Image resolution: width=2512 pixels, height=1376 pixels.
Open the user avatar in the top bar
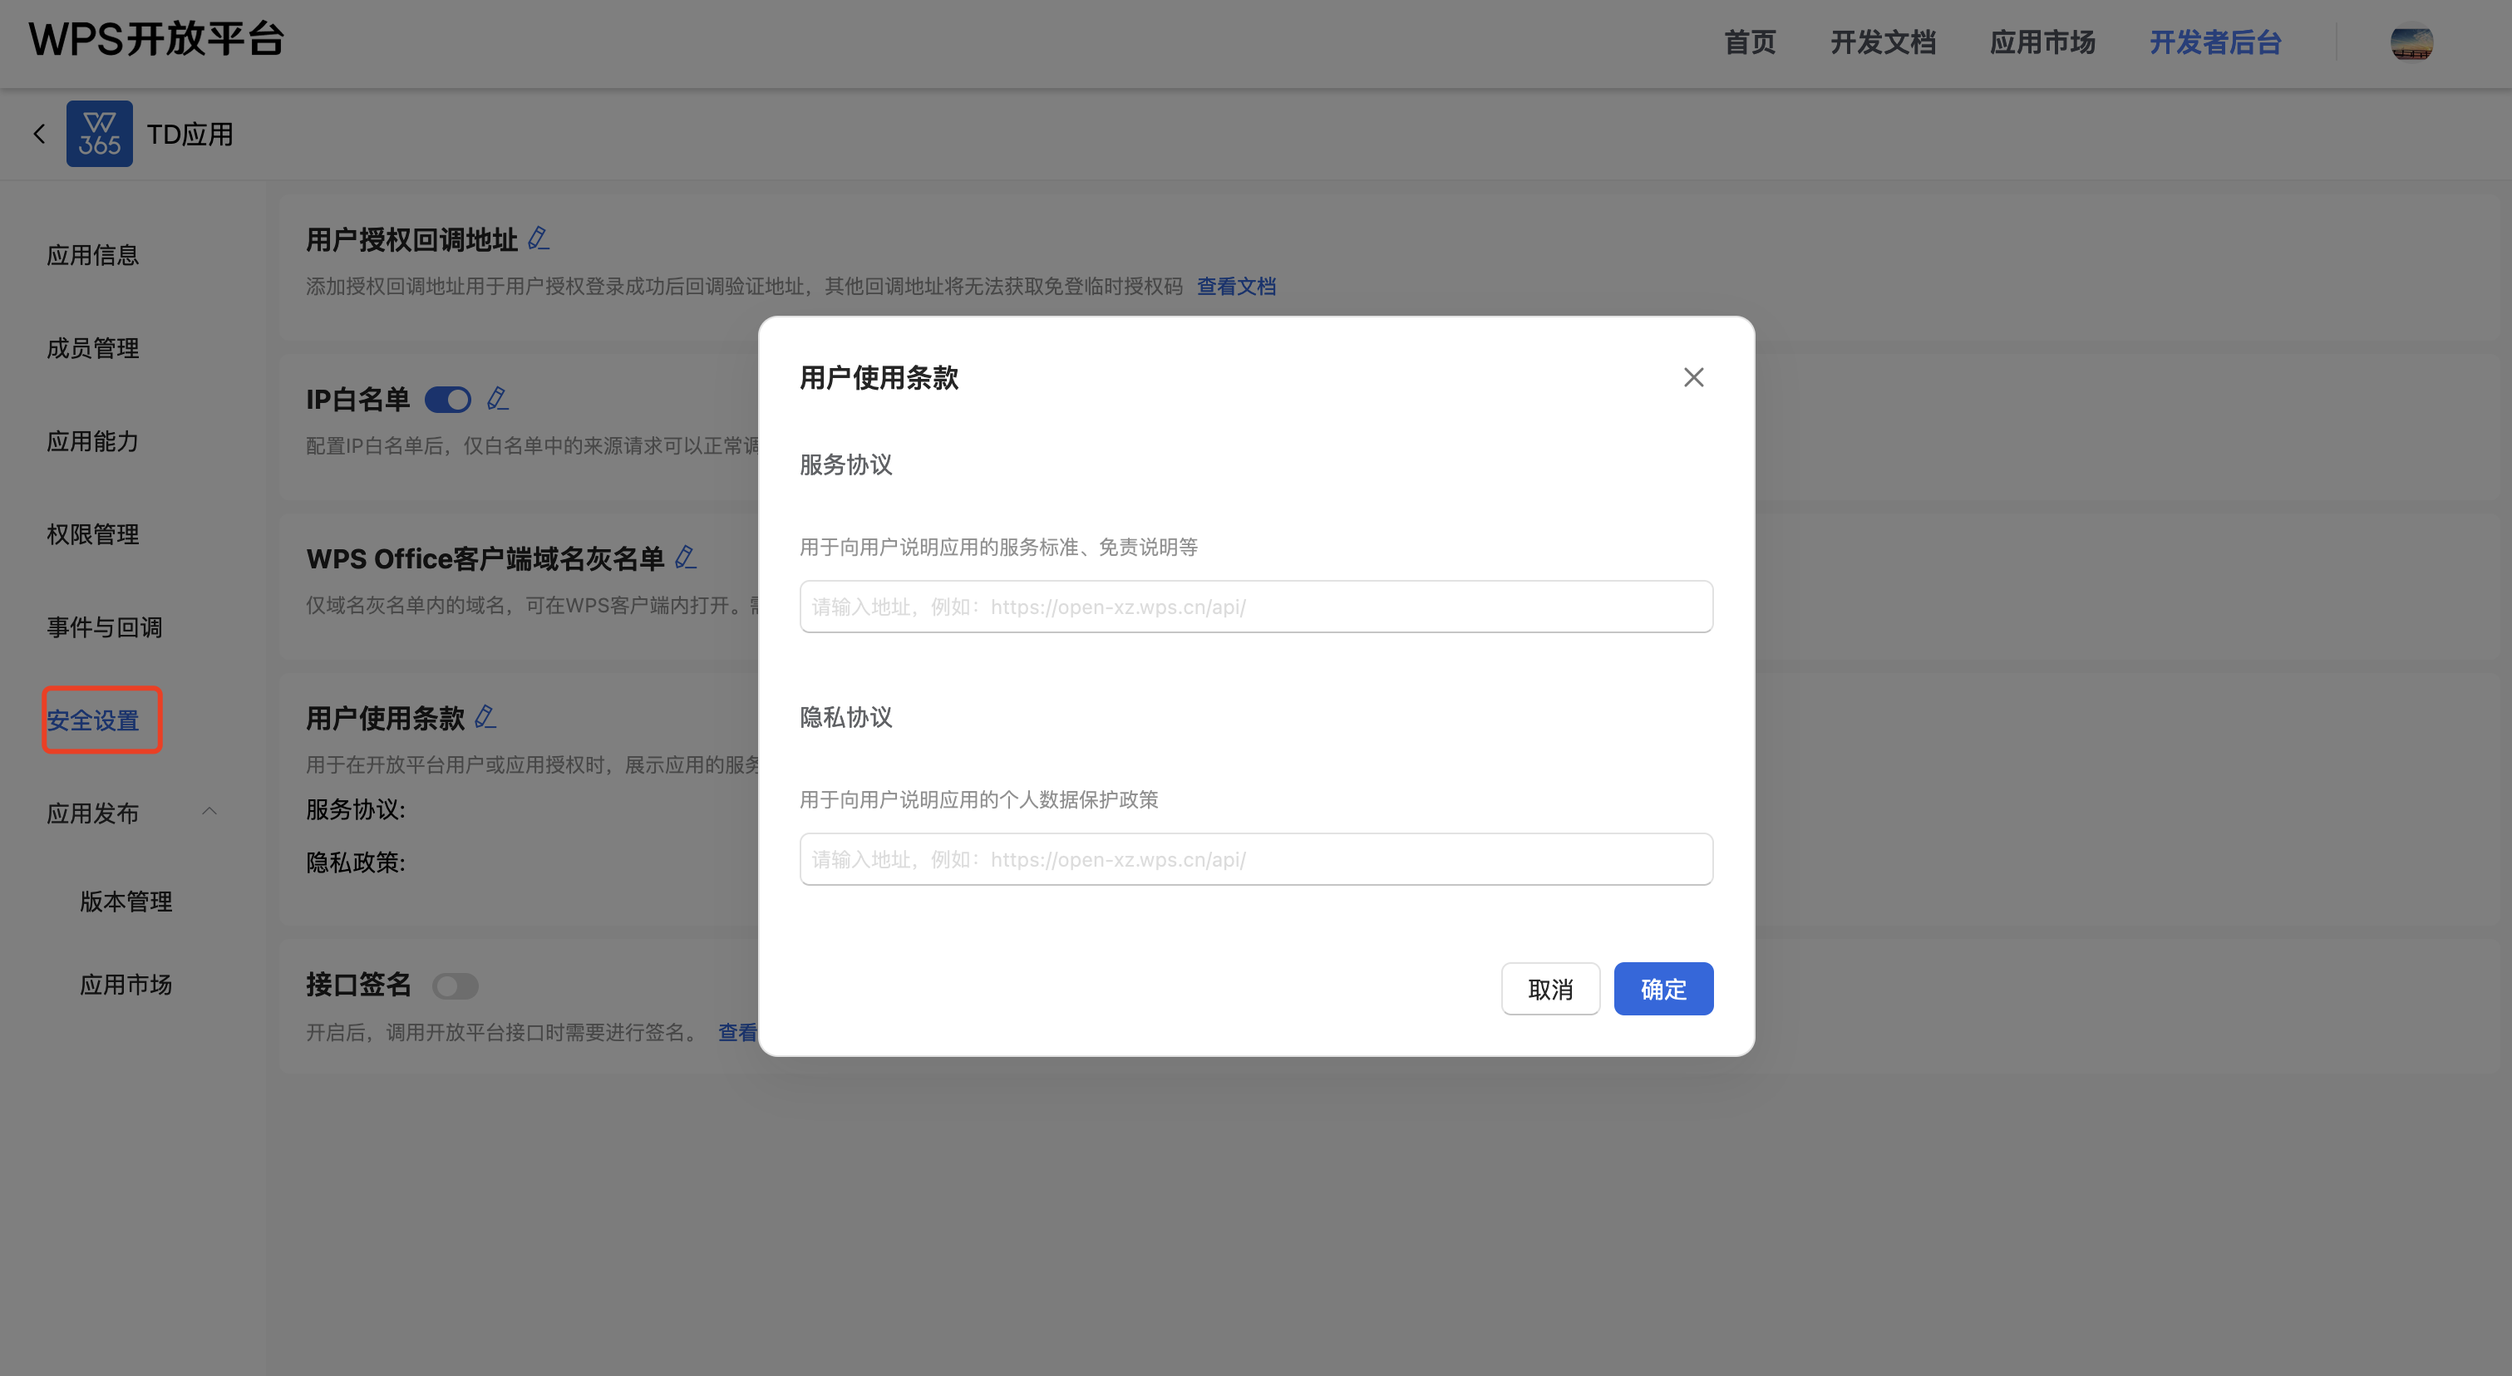2411,42
